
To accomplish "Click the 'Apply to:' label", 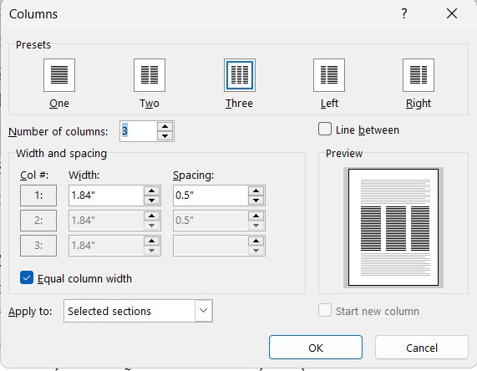I will [30, 312].
